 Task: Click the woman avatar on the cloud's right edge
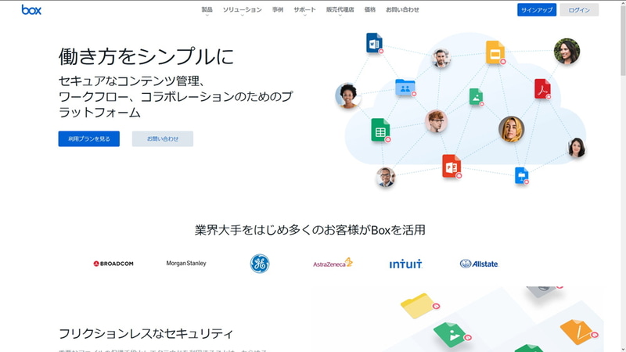pos(577,148)
